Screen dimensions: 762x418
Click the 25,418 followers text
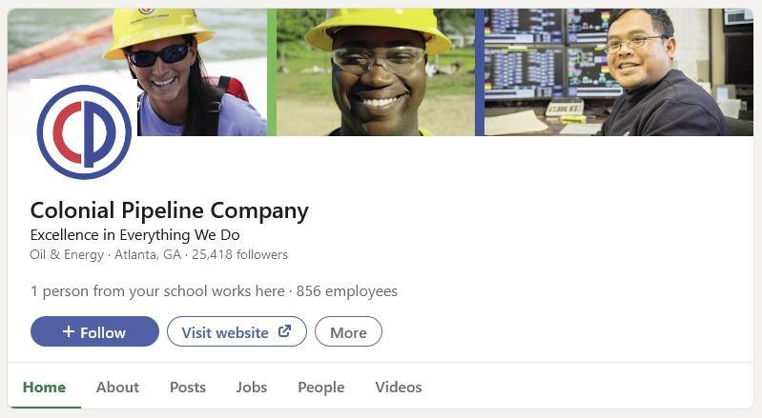[239, 254]
